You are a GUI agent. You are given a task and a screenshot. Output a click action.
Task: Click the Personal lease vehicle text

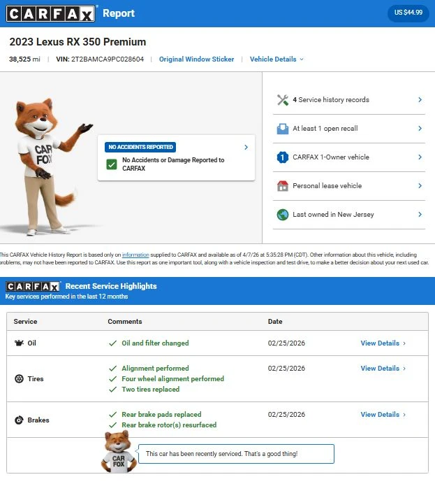pos(327,186)
